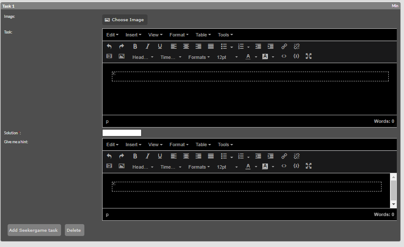The image size is (404, 247).
Task: Insert an image in the hint editor toolbar
Action: point(122,166)
